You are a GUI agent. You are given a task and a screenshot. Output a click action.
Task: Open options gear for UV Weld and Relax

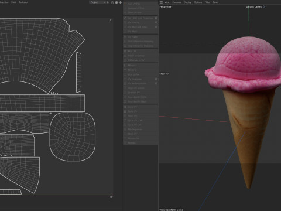pos(156,27)
